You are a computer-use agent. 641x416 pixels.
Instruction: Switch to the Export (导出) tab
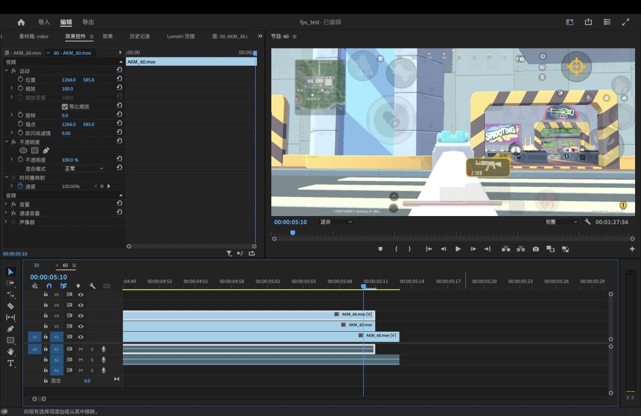tap(88, 22)
